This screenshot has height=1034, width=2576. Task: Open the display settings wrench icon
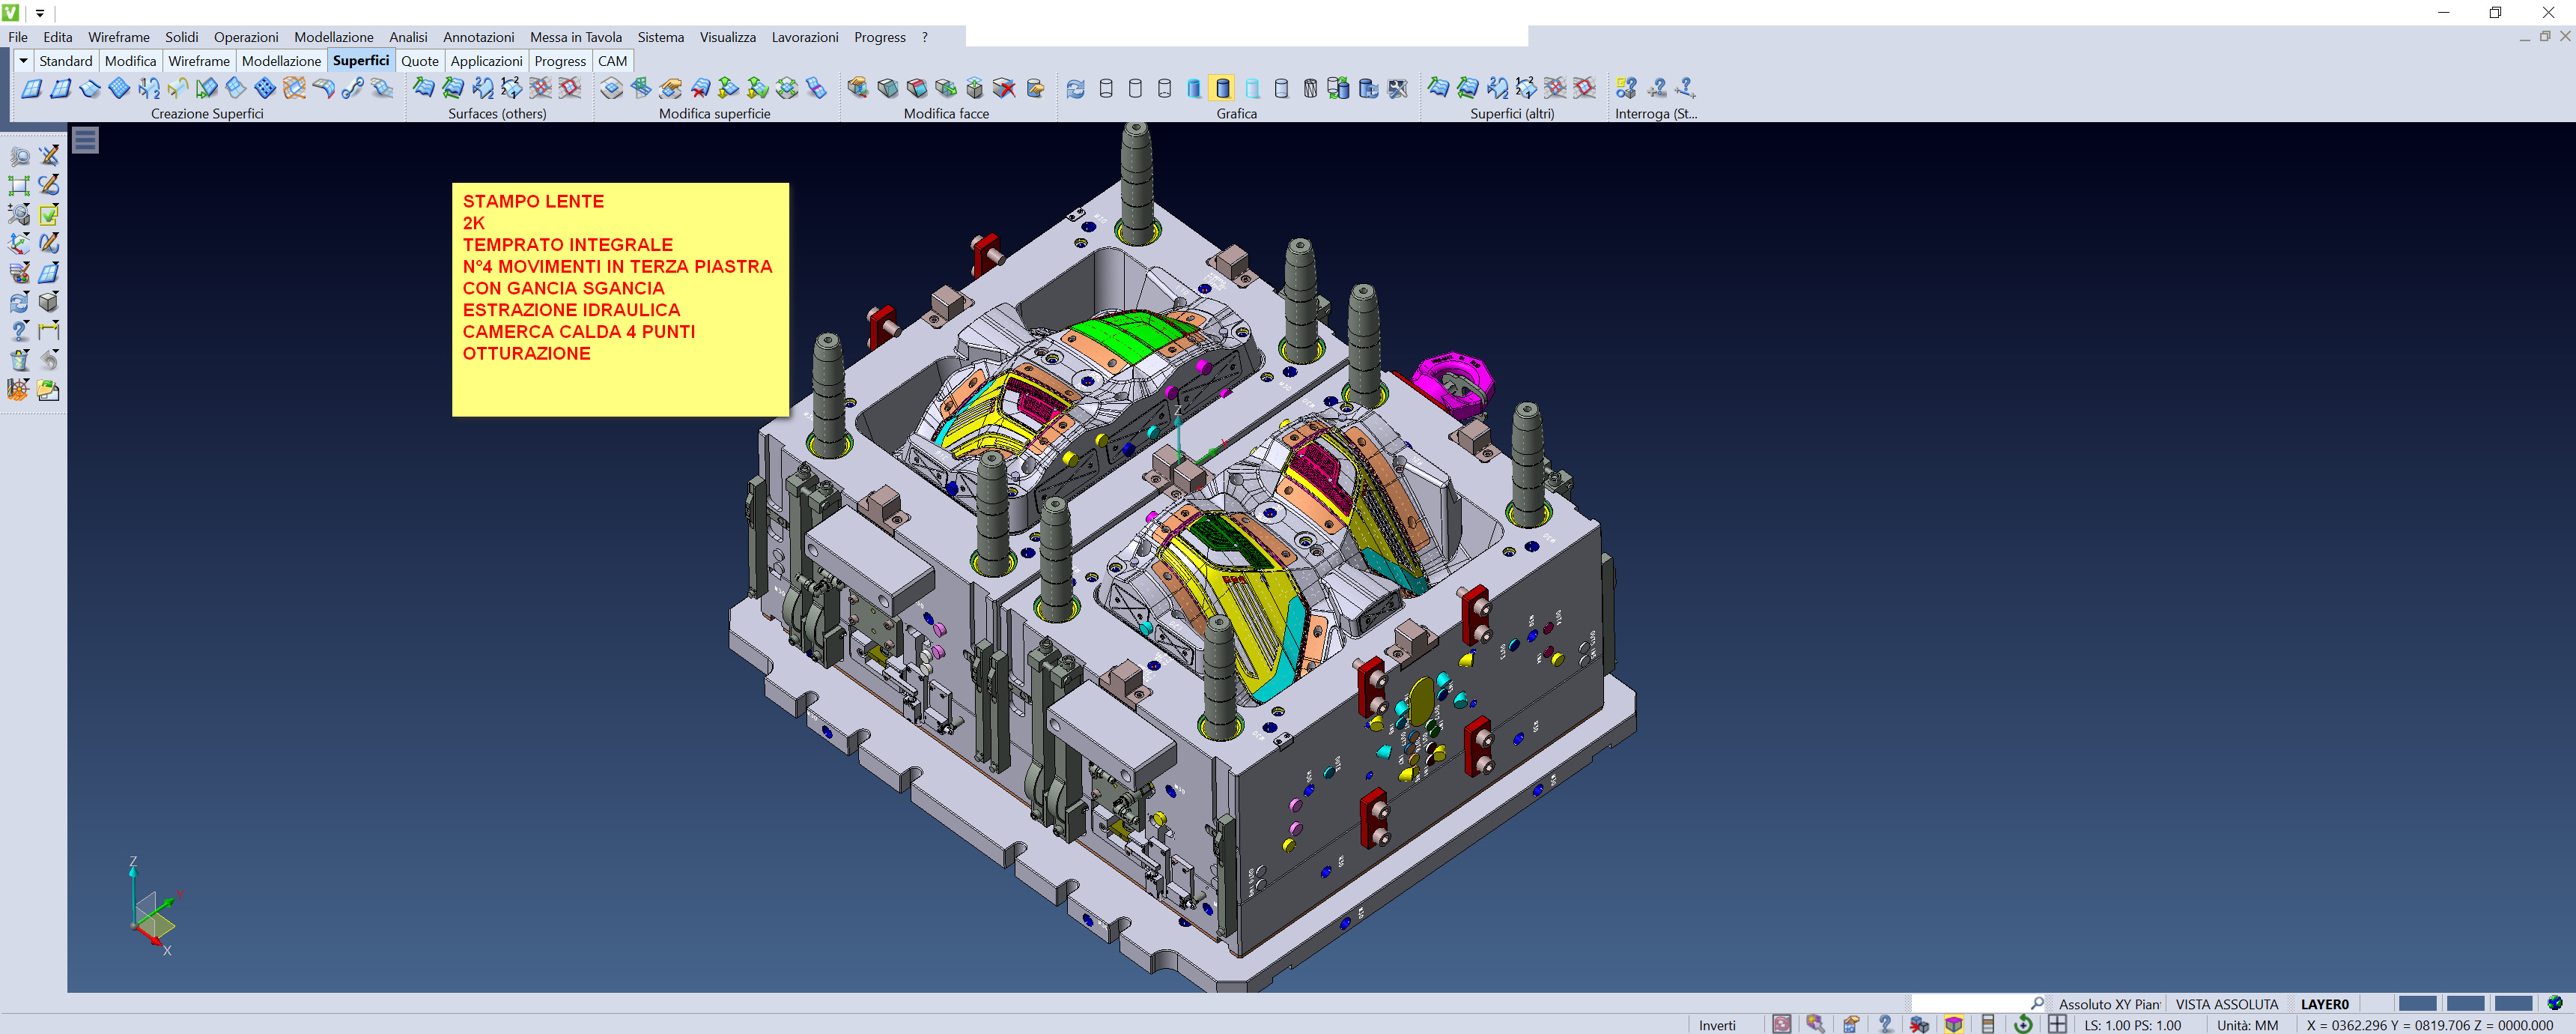pyautogui.click(x=1398, y=88)
